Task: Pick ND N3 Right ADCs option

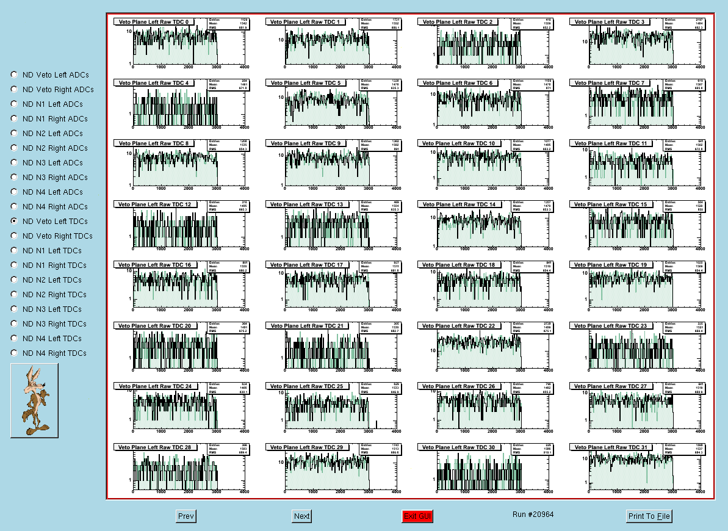Action: [x=15, y=177]
